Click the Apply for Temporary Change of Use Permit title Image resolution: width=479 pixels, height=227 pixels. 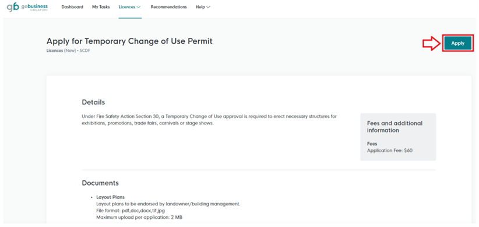[x=129, y=41]
